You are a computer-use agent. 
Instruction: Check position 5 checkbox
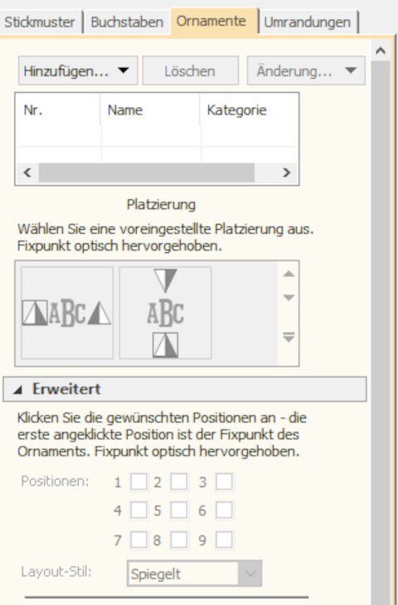click(x=179, y=510)
